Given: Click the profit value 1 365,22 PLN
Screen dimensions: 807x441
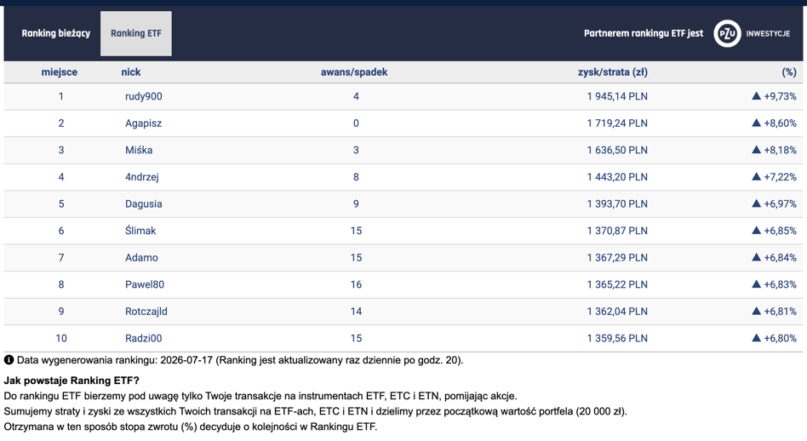Looking at the screenshot, I should (x=617, y=284).
